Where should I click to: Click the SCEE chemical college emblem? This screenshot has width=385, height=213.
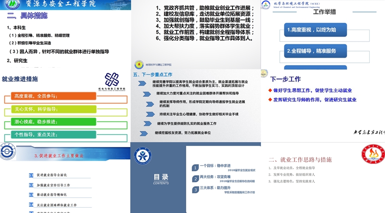click(266, 5)
